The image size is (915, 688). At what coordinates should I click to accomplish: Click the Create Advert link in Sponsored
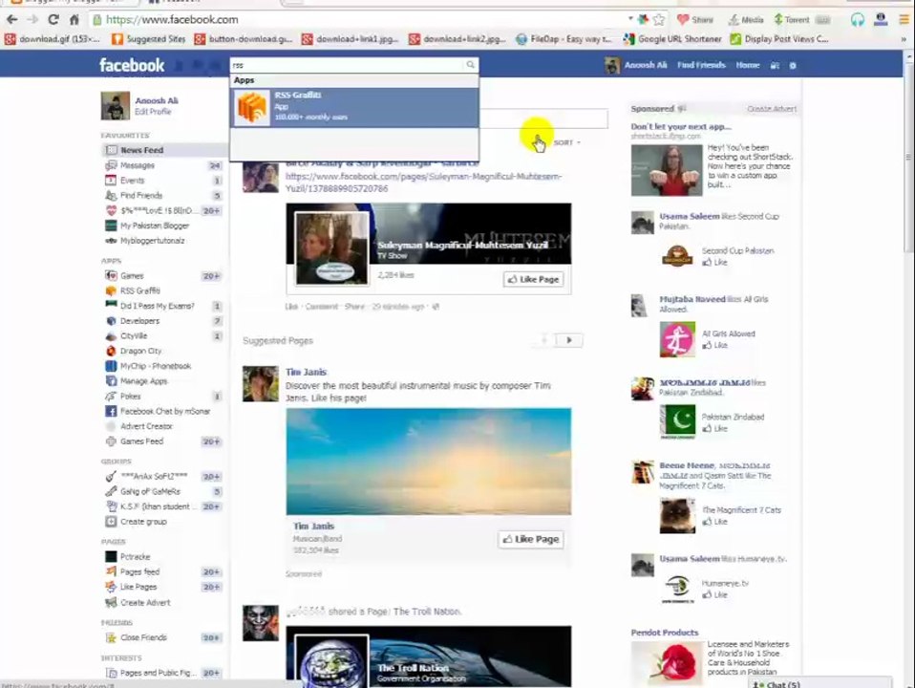coord(772,109)
